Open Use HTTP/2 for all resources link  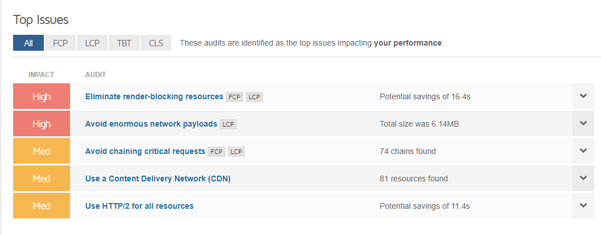pos(139,206)
